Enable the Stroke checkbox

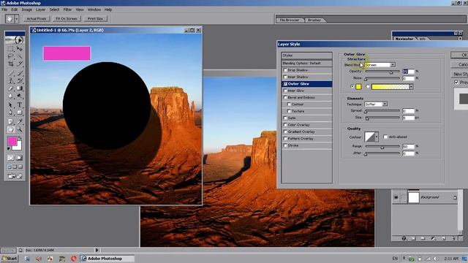(285, 145)
